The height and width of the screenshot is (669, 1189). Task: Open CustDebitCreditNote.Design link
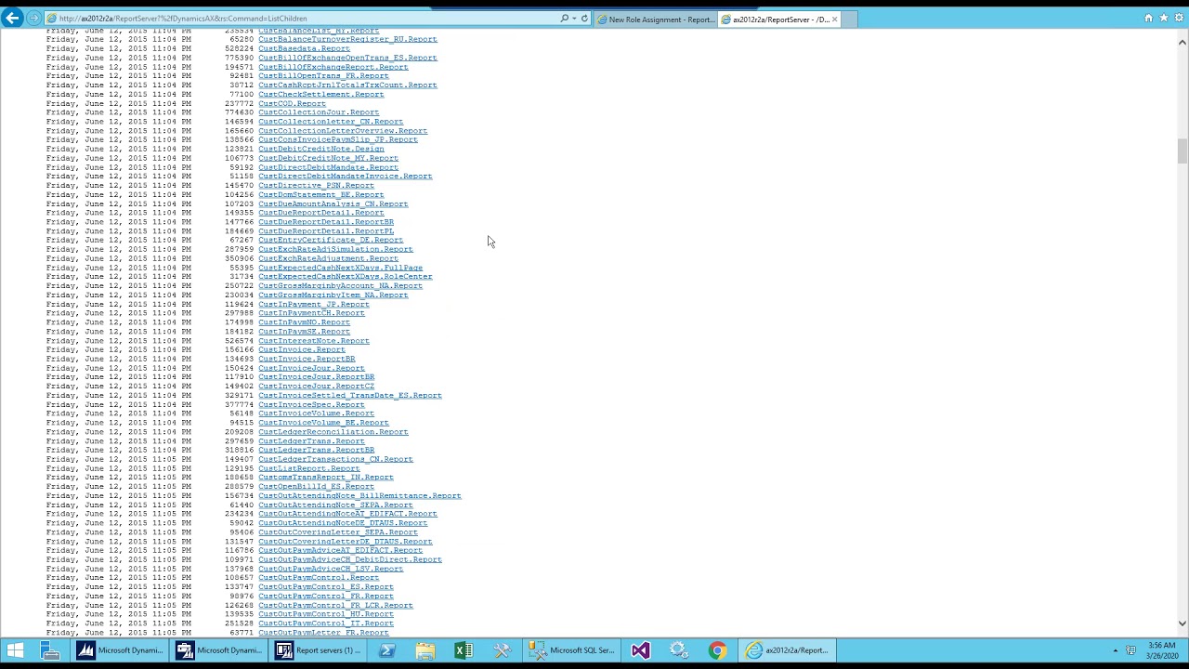click(321, 149)
